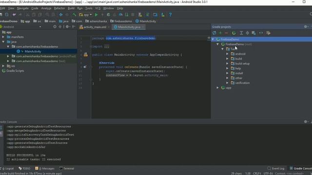Open Gradle projects panel gear settings
Screen dimensions: 312x175
pos(306,27)
